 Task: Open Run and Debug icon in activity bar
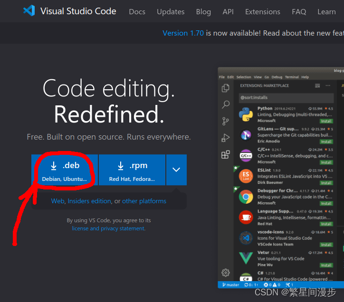226,138
